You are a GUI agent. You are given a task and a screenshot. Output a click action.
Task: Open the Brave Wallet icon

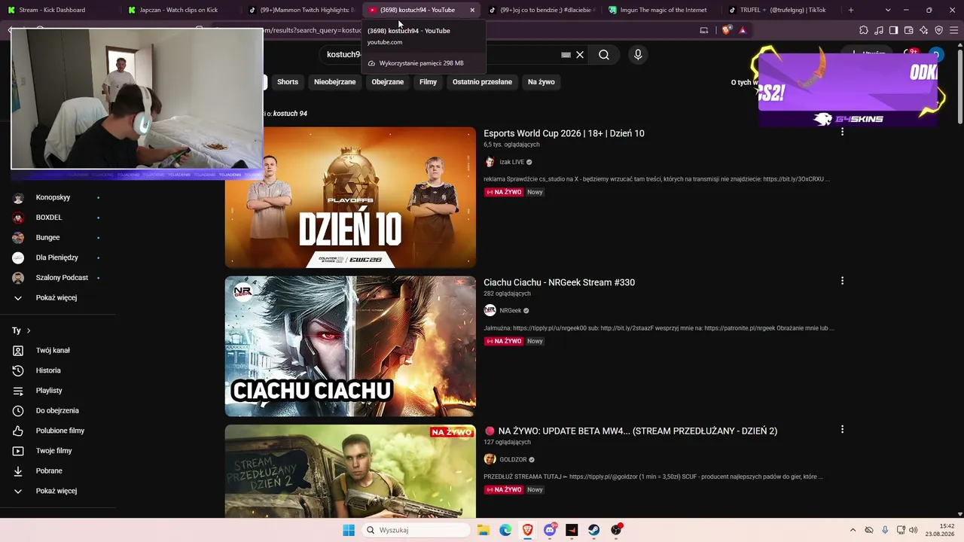[x=909, y=30]
